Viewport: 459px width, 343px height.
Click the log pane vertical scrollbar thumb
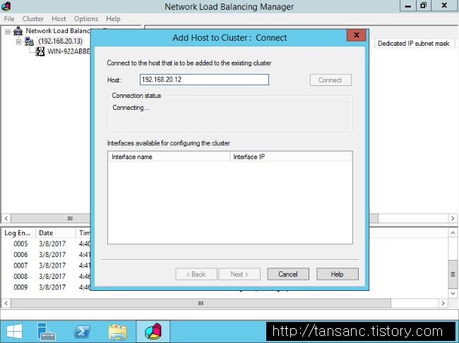point(453,274)
